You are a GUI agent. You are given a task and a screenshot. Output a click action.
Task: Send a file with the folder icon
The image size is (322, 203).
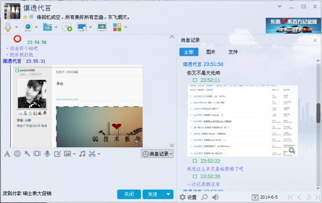tap(47, 27)
